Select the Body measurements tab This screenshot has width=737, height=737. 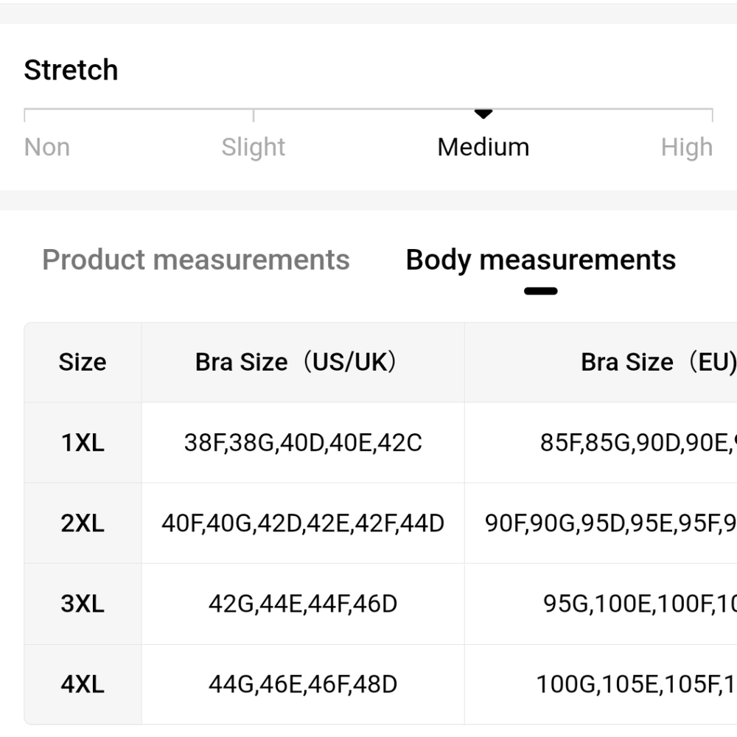(x=540, y=259)
